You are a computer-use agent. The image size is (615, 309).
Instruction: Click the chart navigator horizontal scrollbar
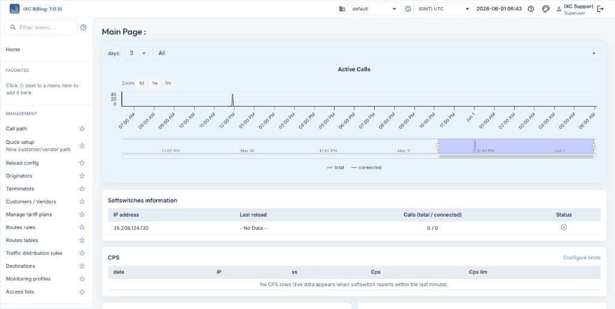[x=516, y=156]
